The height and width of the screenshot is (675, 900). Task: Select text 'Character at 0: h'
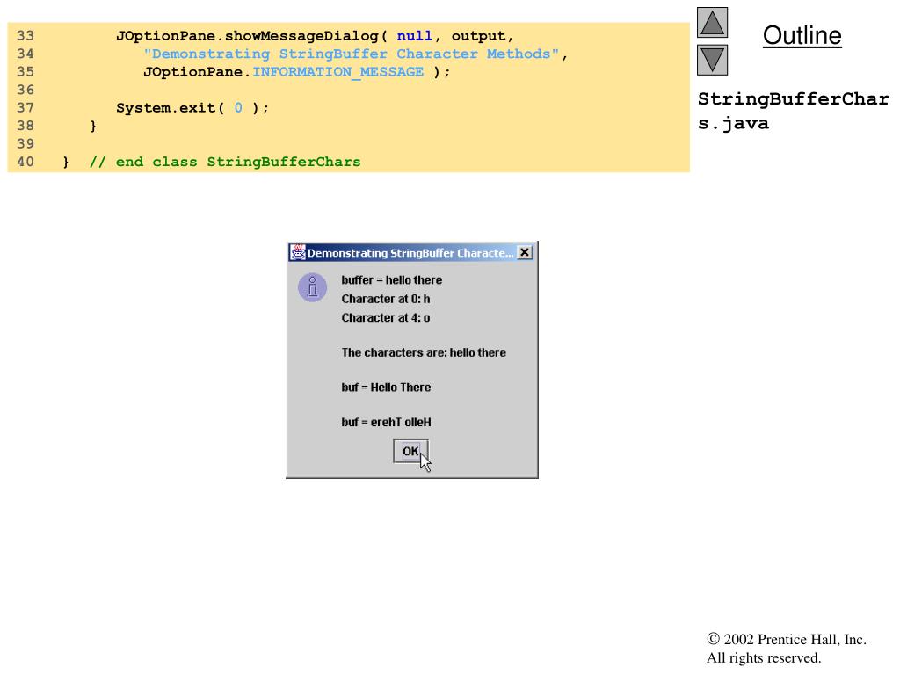click(386, 299)
